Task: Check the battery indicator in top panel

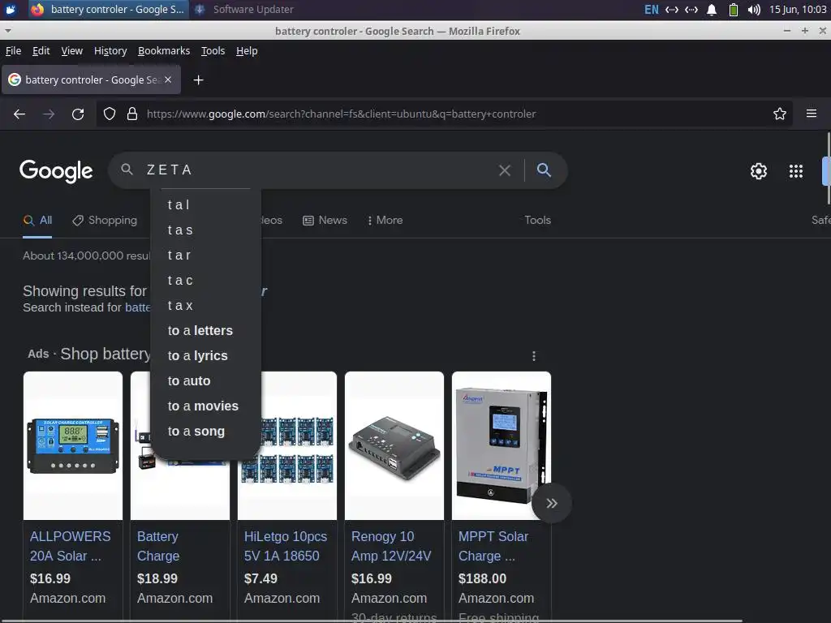Action: pos(734,10)
